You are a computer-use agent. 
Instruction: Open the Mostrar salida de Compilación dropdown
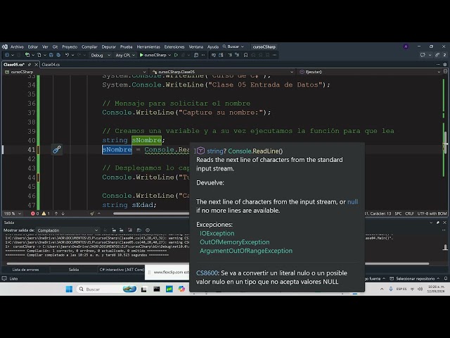pyautogui.click(x=67, y=230)
